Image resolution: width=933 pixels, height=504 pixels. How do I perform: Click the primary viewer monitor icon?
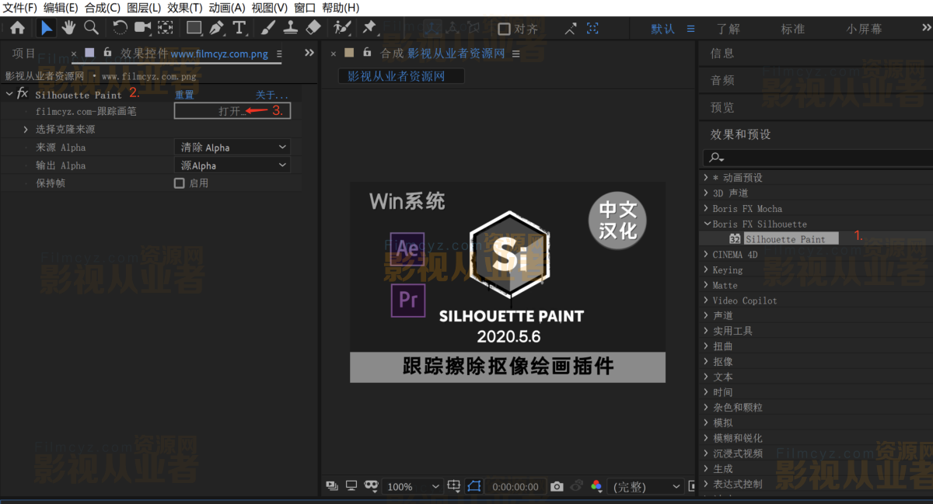click(x=351, y=486)
